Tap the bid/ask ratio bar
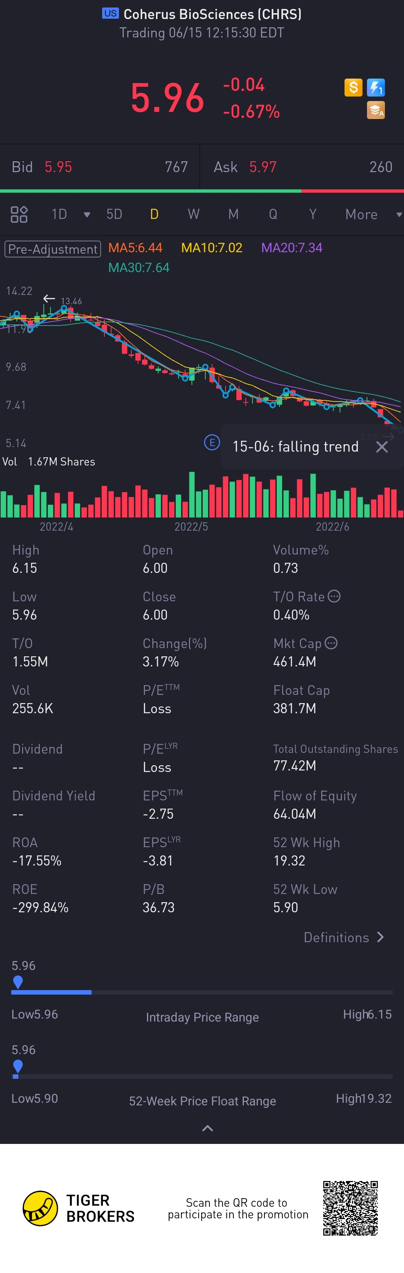Screen dimensions: 404x1273 coord(202,191)
